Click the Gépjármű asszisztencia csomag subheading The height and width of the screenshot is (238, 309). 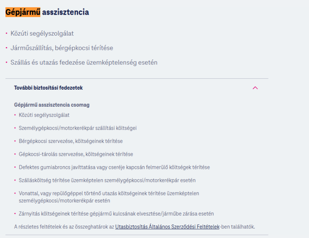tap(52, 105)
